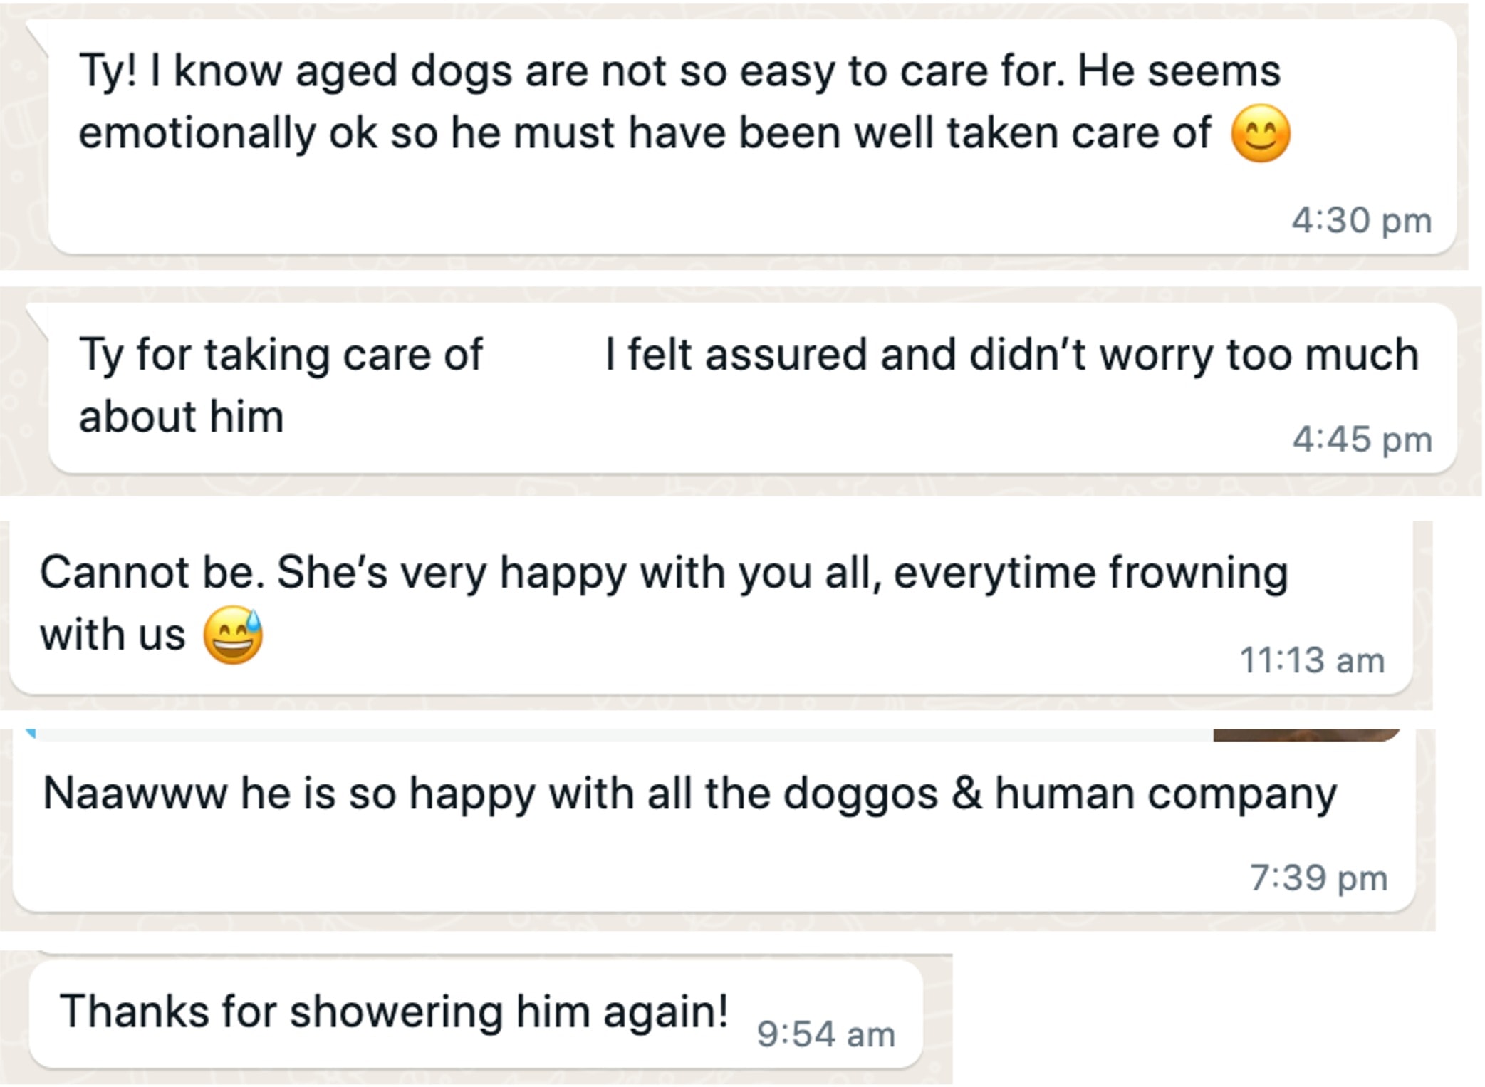Click the 11:13 am message timestamp
Viewport: 1485px width, 1087px height.
pos(1312,660)
